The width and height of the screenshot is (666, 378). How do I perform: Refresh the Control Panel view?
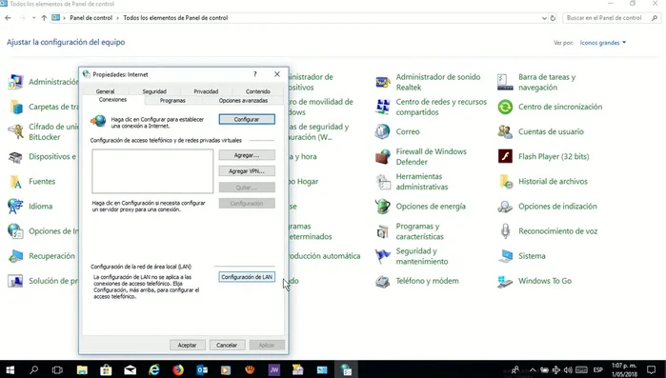click(553, 18)
